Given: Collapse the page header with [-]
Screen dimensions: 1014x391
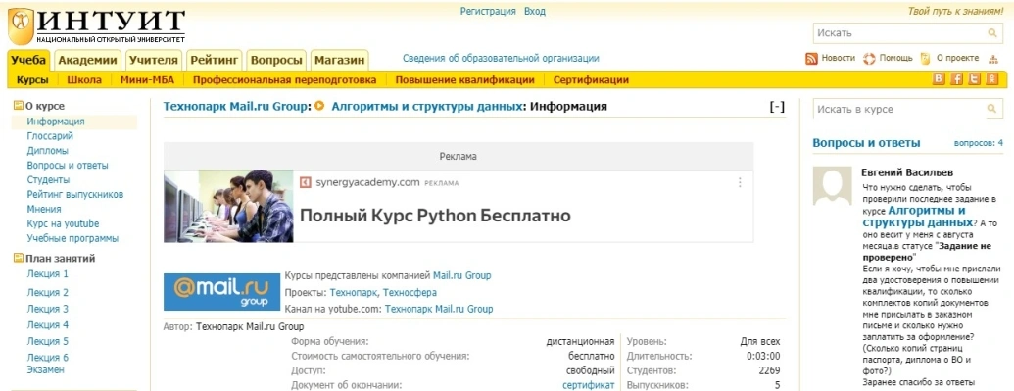Looking at the screenshot, I should 777,107.
